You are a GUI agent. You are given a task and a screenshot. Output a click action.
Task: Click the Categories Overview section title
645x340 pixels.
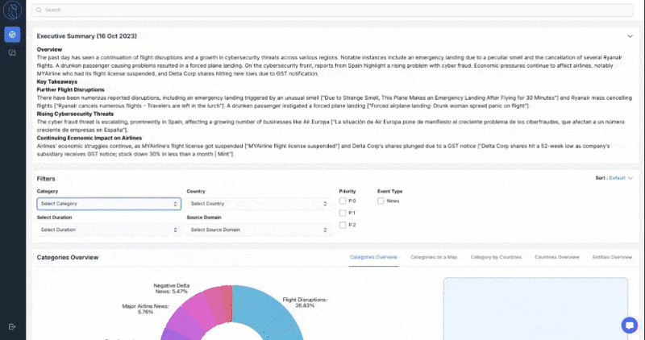68,257
